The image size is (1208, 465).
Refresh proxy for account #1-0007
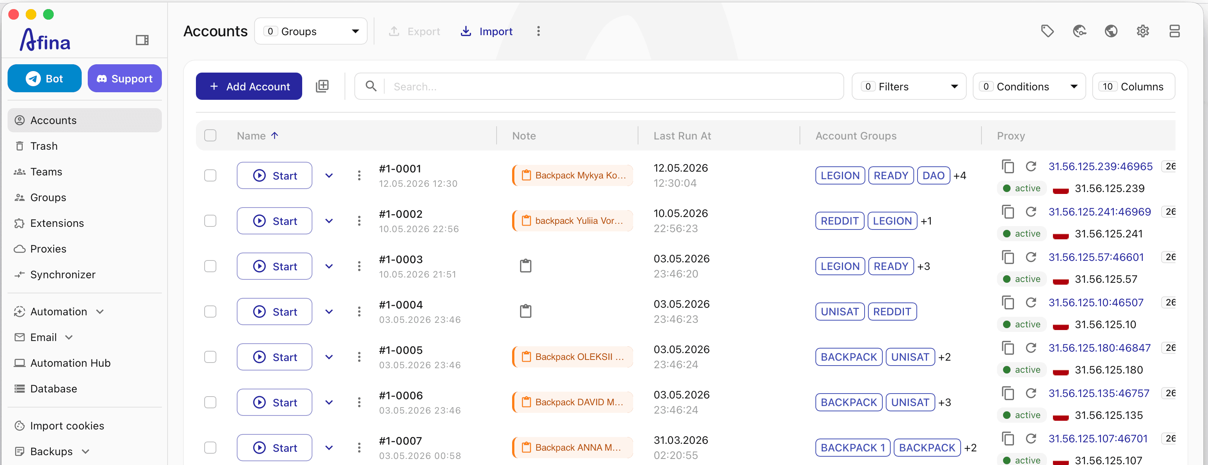pyautogui.click(x=1031, y=439)
